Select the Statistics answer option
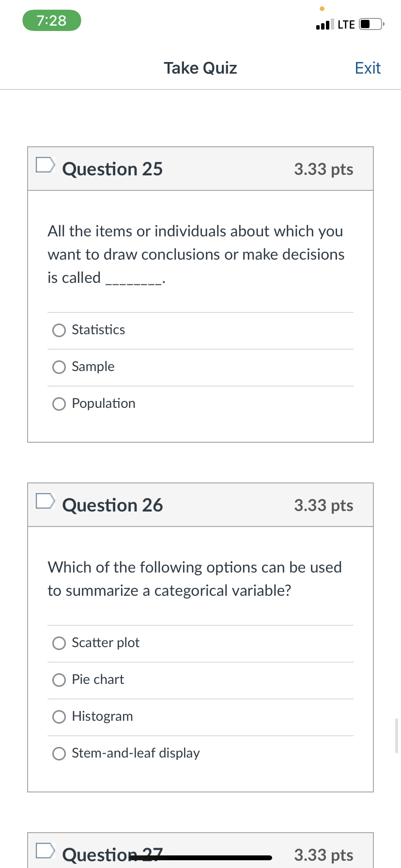401x868 pixels. click(x=59, y=330)
